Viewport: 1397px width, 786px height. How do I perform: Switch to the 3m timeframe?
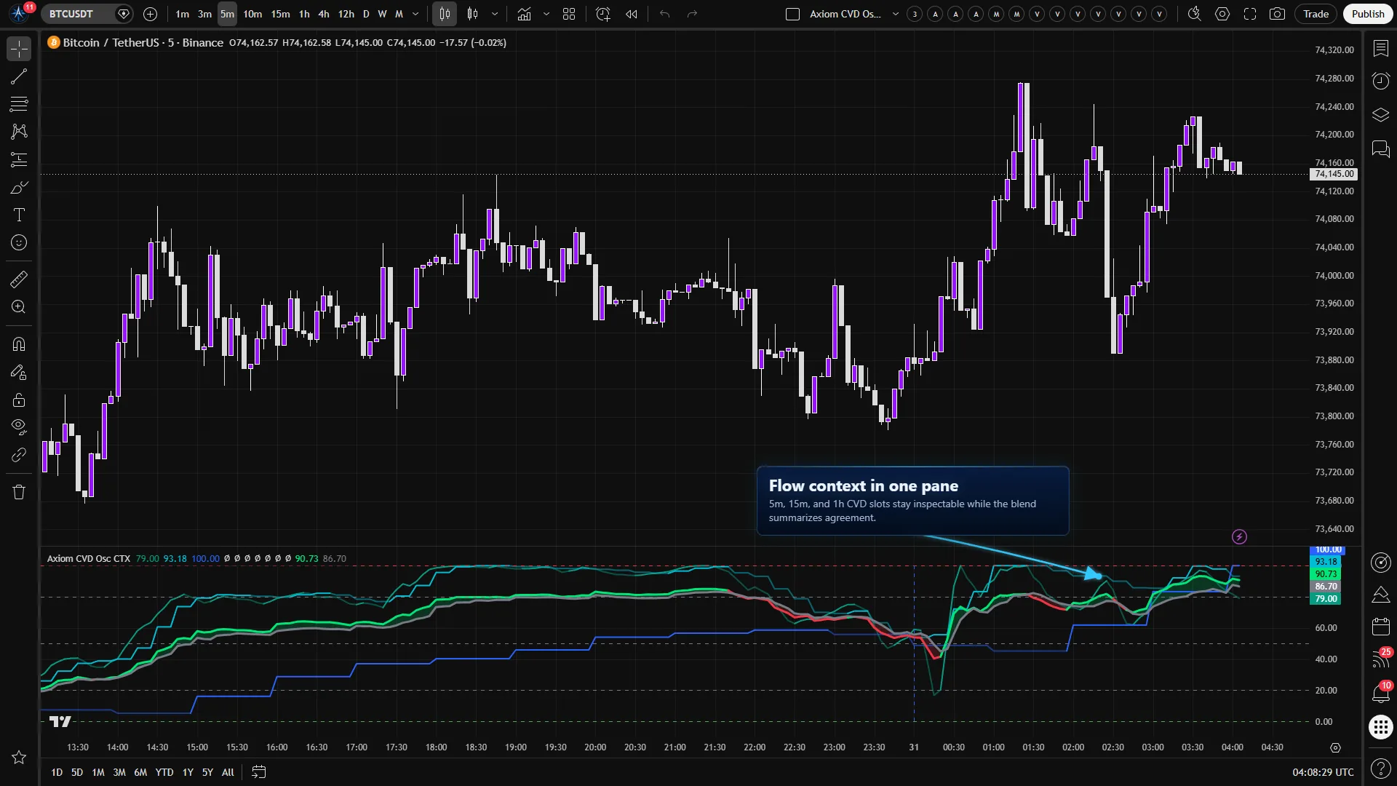pyautogui.click(x=204, y=14)
